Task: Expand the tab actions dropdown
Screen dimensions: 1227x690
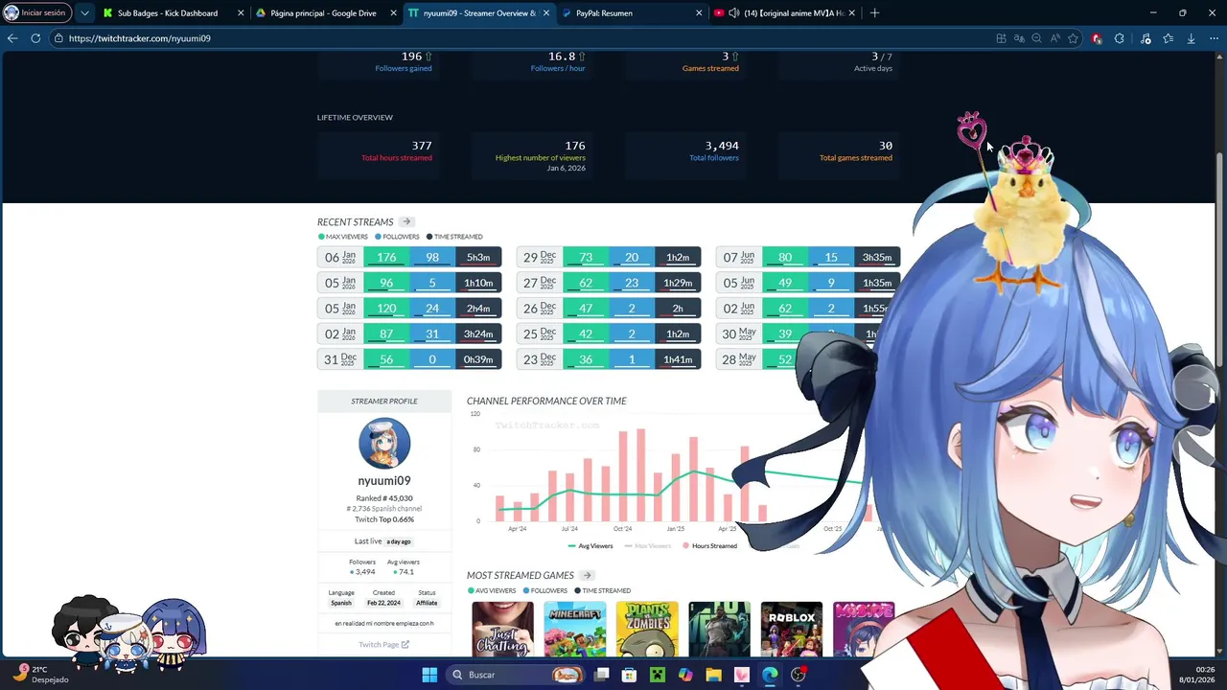Action: click(84, 13)
